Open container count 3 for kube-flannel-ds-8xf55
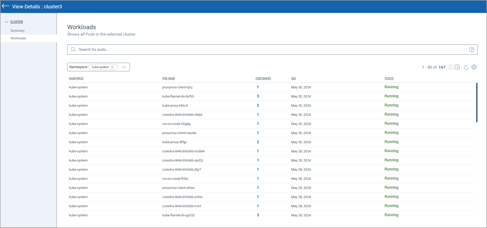487x228 pixels. (x=258, y=96)
